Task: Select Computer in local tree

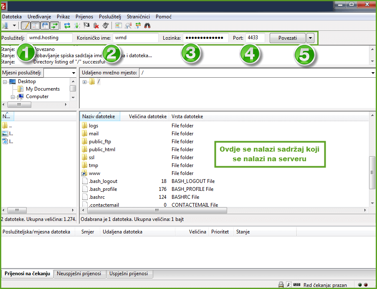Action: (37, 96)
